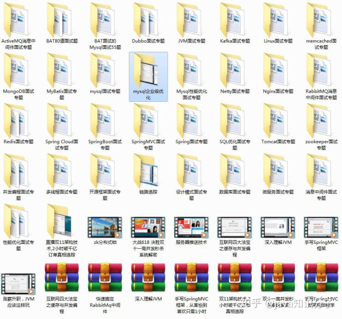This screenshot has height=319, width=342.
Task: Open the 深入理解JVM RAR archive
Action: click(x=148, y=277)
